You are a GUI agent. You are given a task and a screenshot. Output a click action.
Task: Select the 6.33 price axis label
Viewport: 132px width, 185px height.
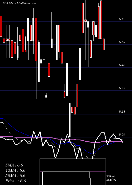(122, 88)
